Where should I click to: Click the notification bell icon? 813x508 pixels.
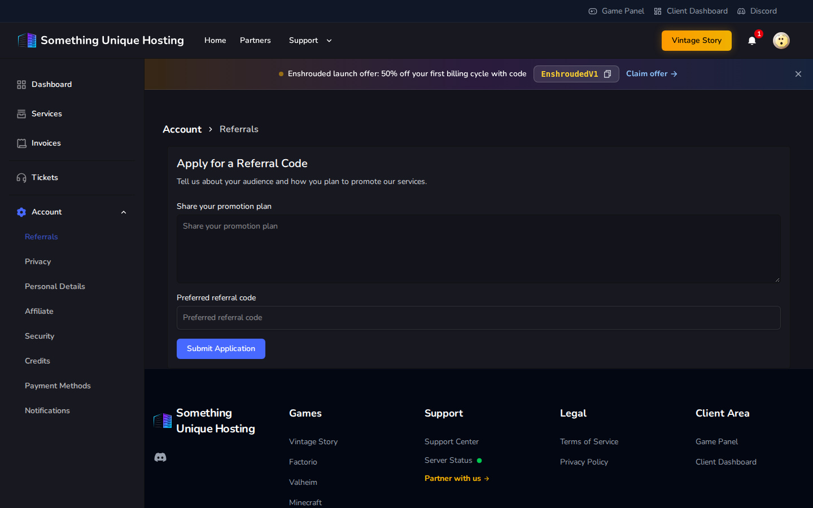tap(752, 41)
